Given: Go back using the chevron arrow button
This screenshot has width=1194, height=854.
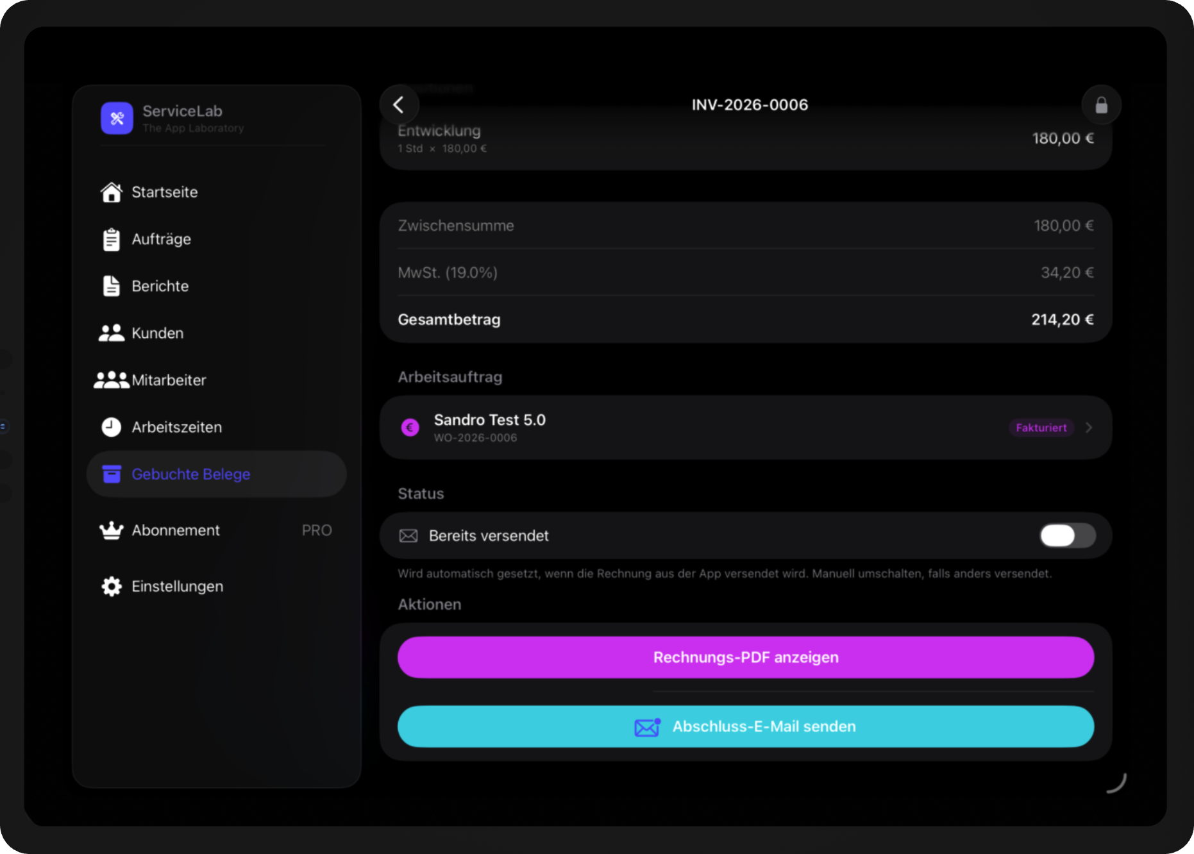Looking at the screenshot, I should (399, 105).
